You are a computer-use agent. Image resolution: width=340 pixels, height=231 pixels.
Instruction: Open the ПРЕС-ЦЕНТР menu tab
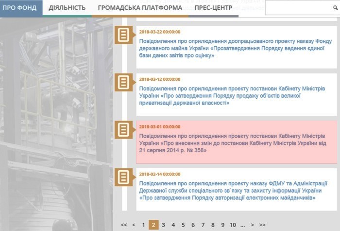coord(213,8)
